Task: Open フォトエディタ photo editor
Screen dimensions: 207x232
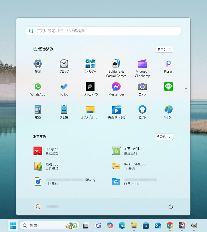Action: click(x=90, y=89)
